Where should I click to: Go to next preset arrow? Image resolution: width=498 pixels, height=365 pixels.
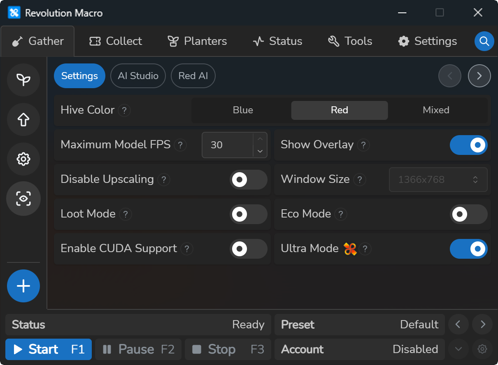(x=482, y=325)
